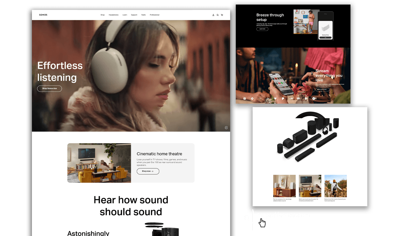Click the pause icon on hero image

tap(226, 127)
